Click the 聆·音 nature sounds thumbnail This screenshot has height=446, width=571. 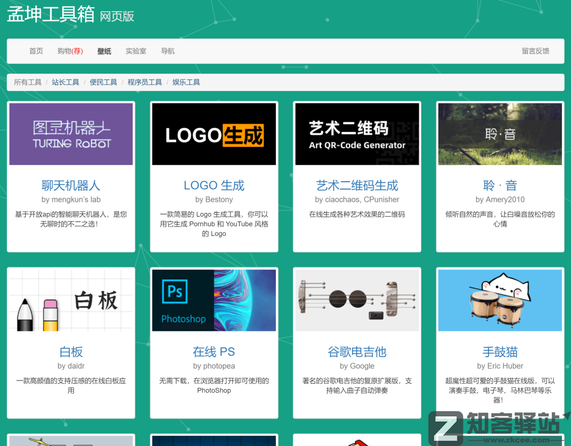pyautogui.click(x=500, y=134)
